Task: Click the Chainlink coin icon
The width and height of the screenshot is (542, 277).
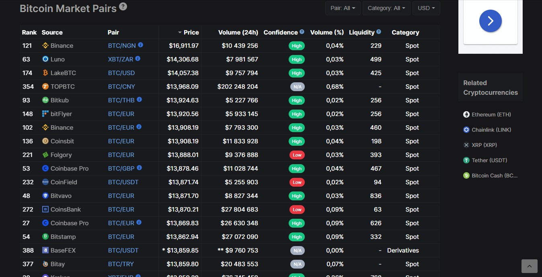Action: coord(466,130)
